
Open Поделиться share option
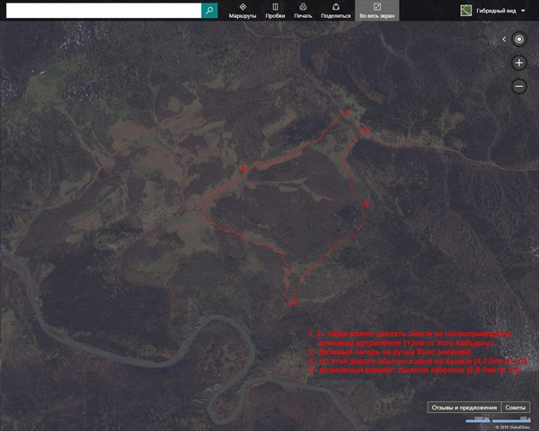point(335,11)
